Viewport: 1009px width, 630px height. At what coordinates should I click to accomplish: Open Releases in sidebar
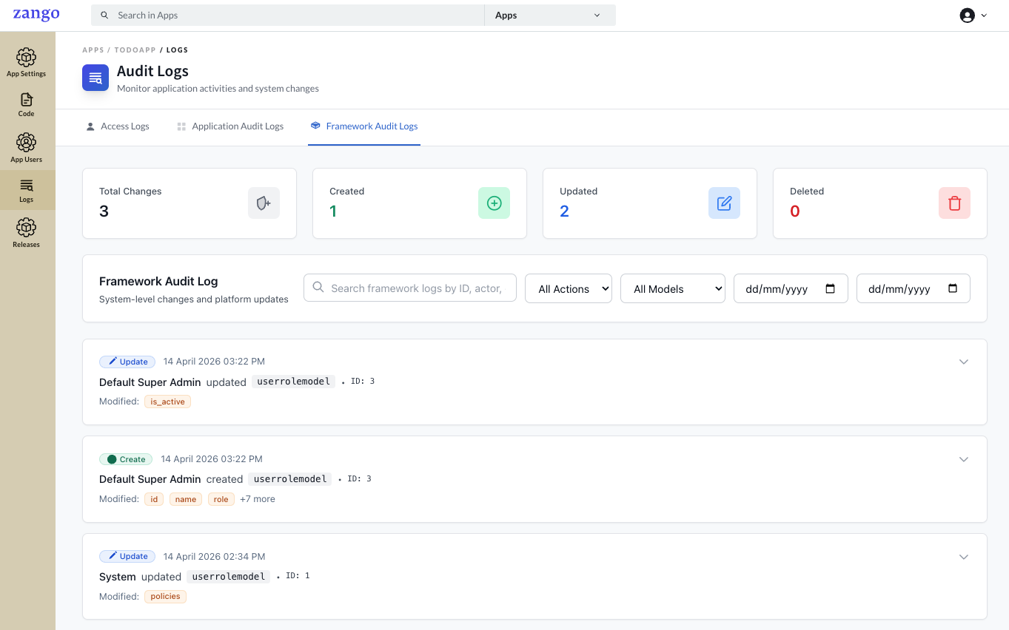27,233
